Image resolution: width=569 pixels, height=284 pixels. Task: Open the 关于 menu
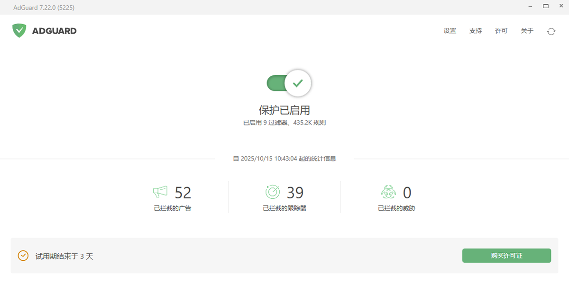[x=527, y=31]
